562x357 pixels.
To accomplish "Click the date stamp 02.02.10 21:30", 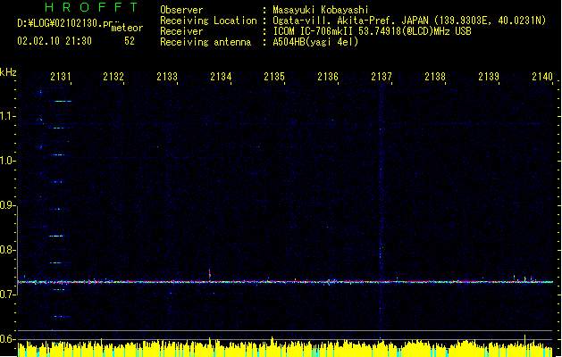I will click(55, 41).
